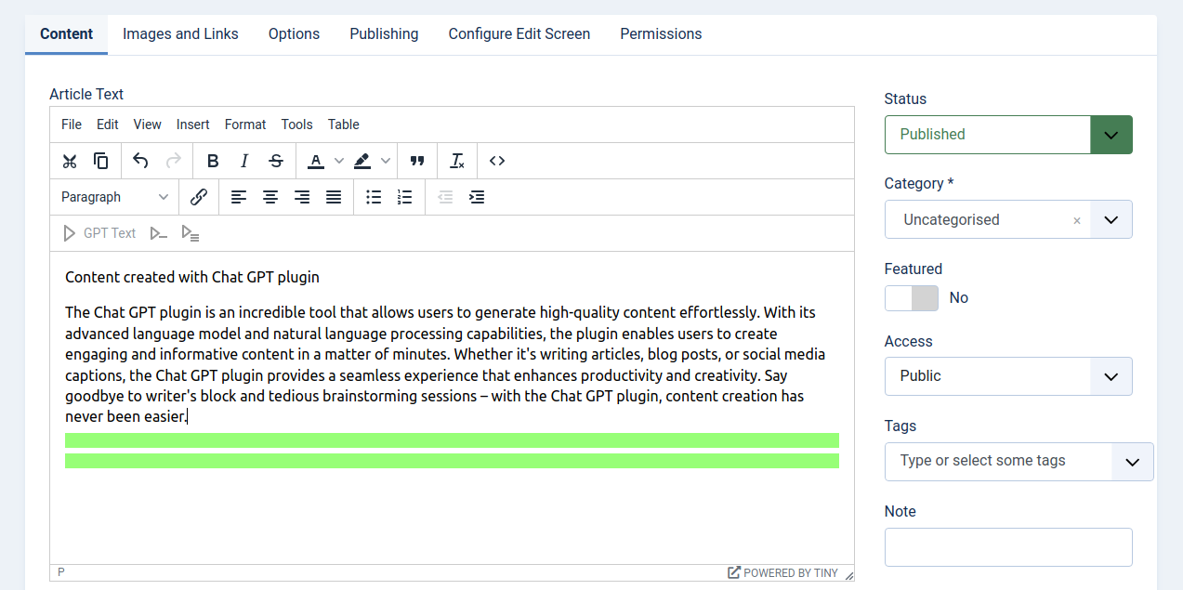The height and width of the screenshot is (590, 1183).
Task: Apply the current highlight background color
Action: (x=362, y=161)
